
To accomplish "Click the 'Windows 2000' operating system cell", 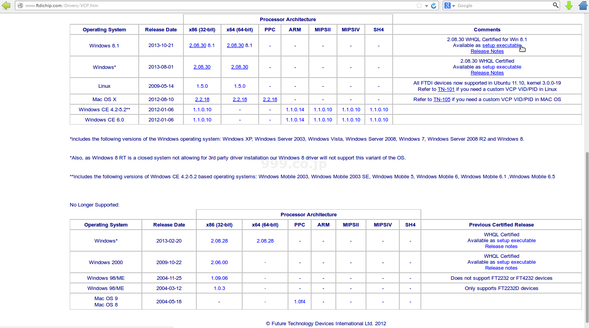I will pyautogui.click(x=106, y=263).
